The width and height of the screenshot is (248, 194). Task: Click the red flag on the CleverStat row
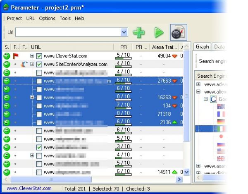(16, 56)
